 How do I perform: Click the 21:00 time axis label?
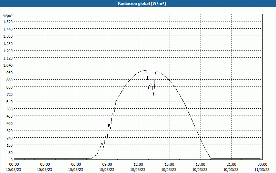tap(231, 165)
